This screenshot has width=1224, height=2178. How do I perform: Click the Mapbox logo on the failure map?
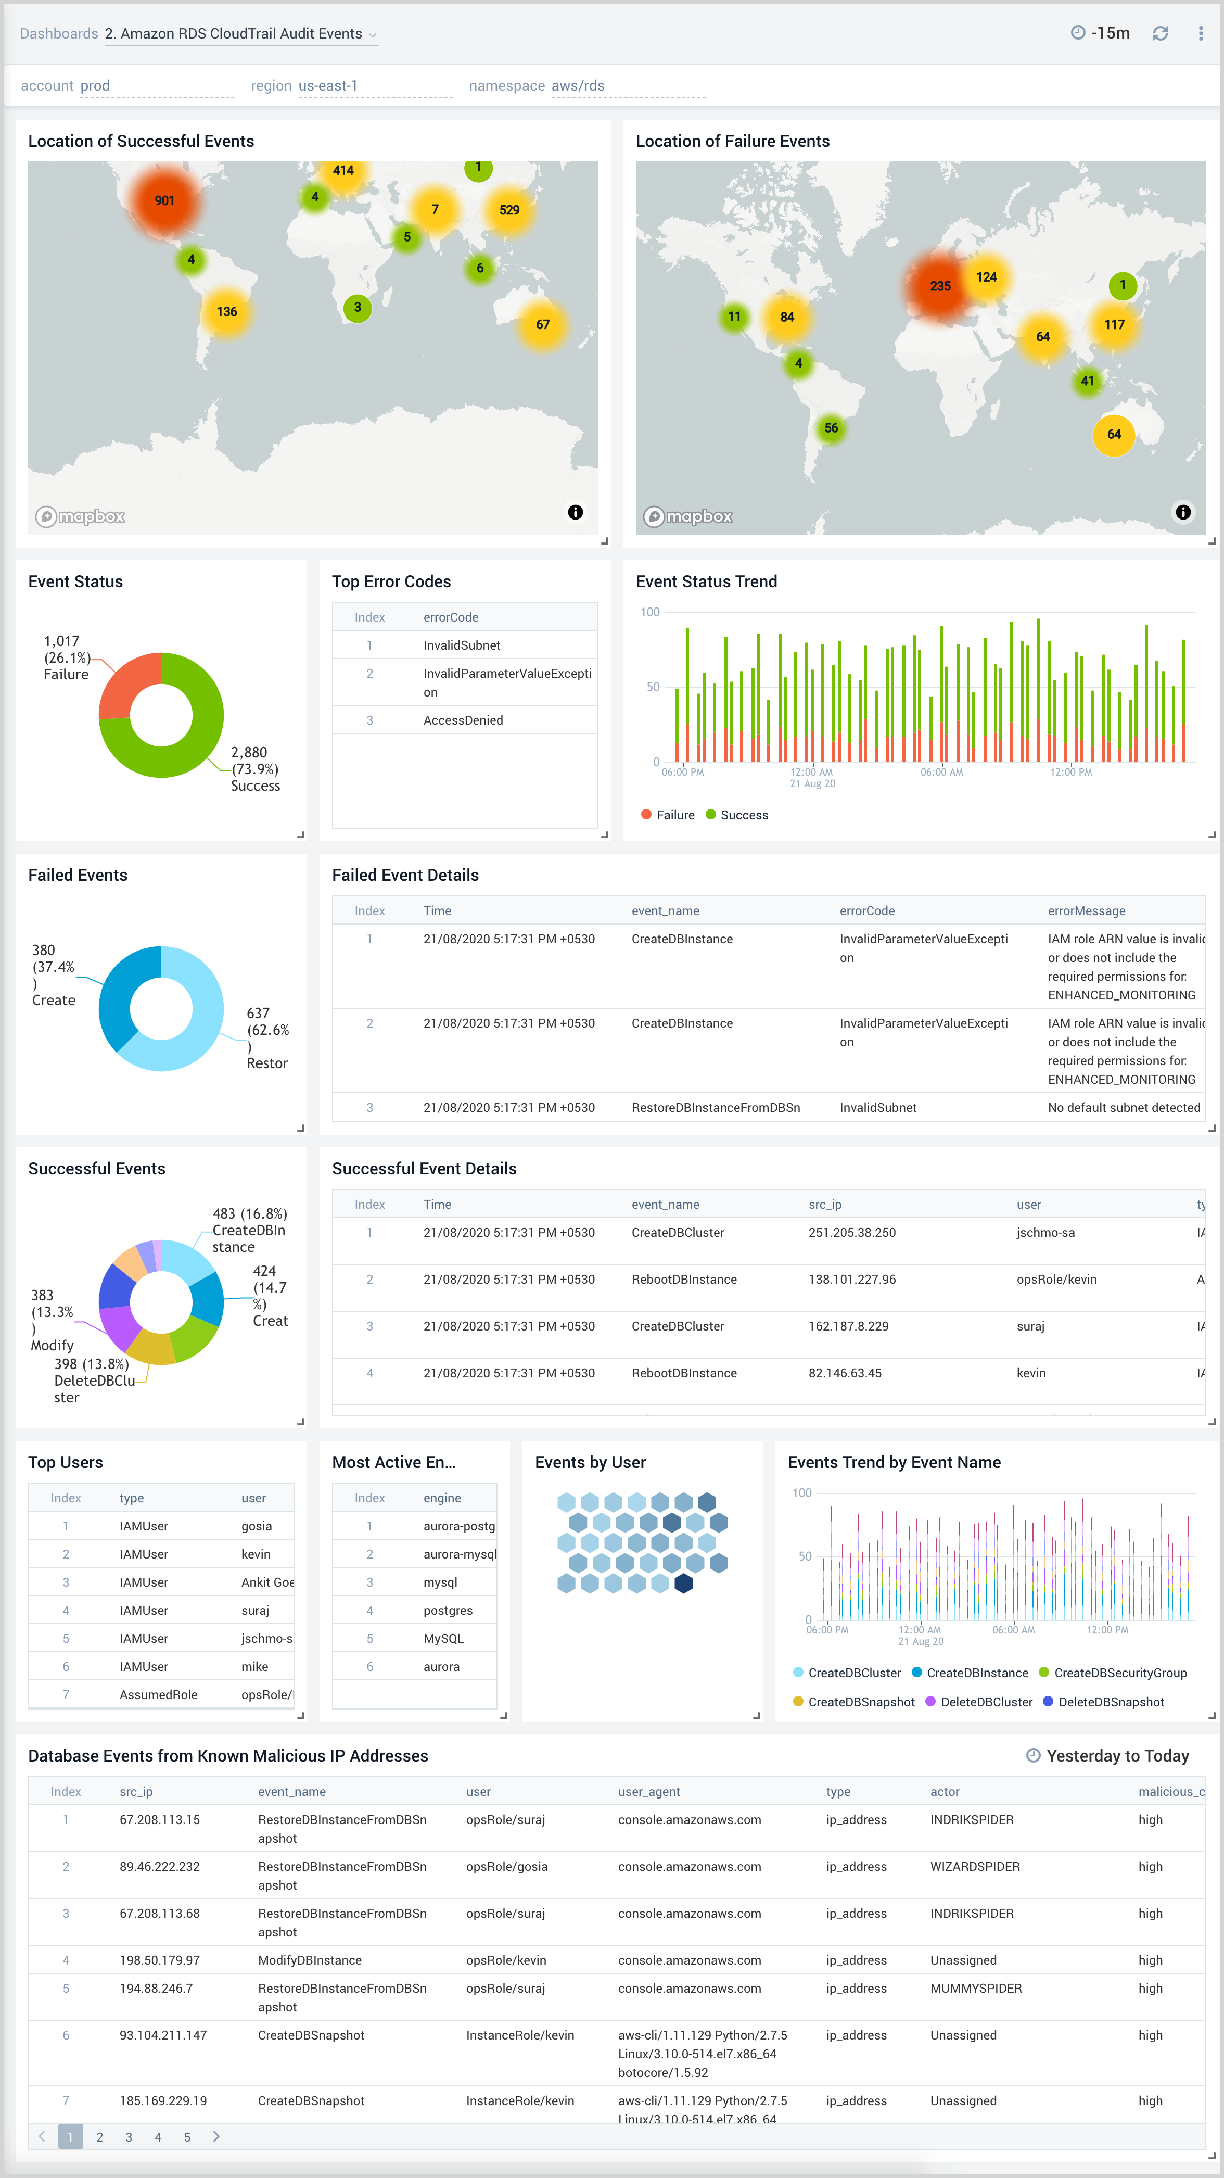(x=689, y=516)
